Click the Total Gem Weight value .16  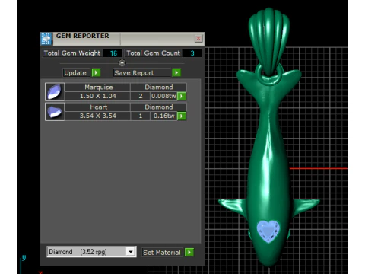coord(113,53)
